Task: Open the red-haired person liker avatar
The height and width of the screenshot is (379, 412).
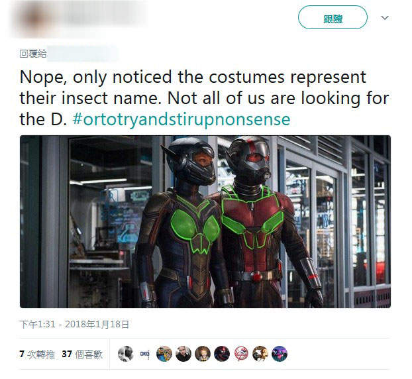Action: tap(203, 354)
